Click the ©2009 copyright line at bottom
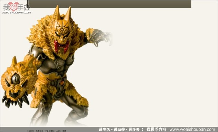Viewport: 218px width, 132px height. tap(46, 131)
